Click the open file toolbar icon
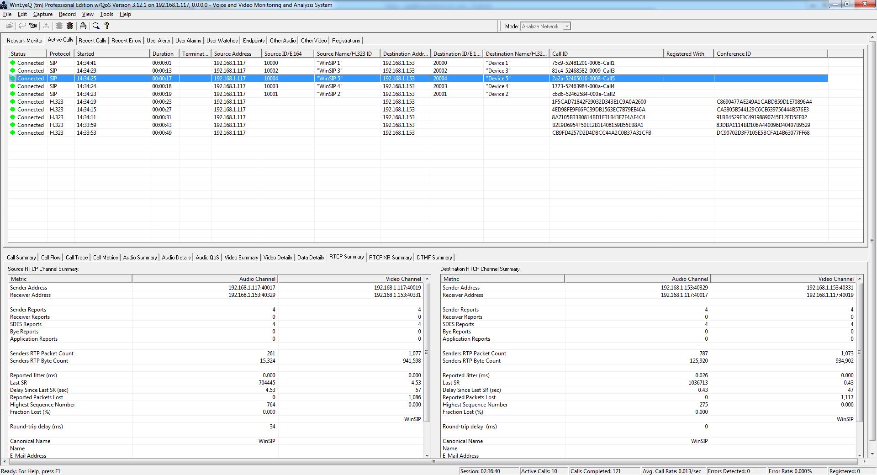 pyautogui.click(x=9, y=26)
